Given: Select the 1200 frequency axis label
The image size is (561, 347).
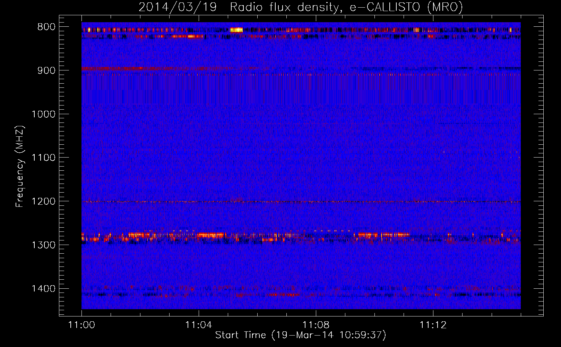Looking at the screenshot, I should (43, 202).
